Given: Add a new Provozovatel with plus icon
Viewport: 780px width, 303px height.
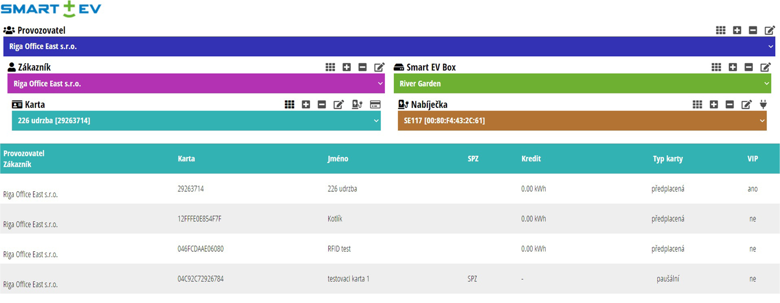Looking at the screenshot, I should [737, 30].
